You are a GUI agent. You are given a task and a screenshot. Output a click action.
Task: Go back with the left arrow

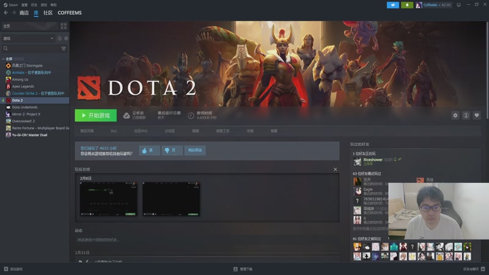tap(6, 13)
